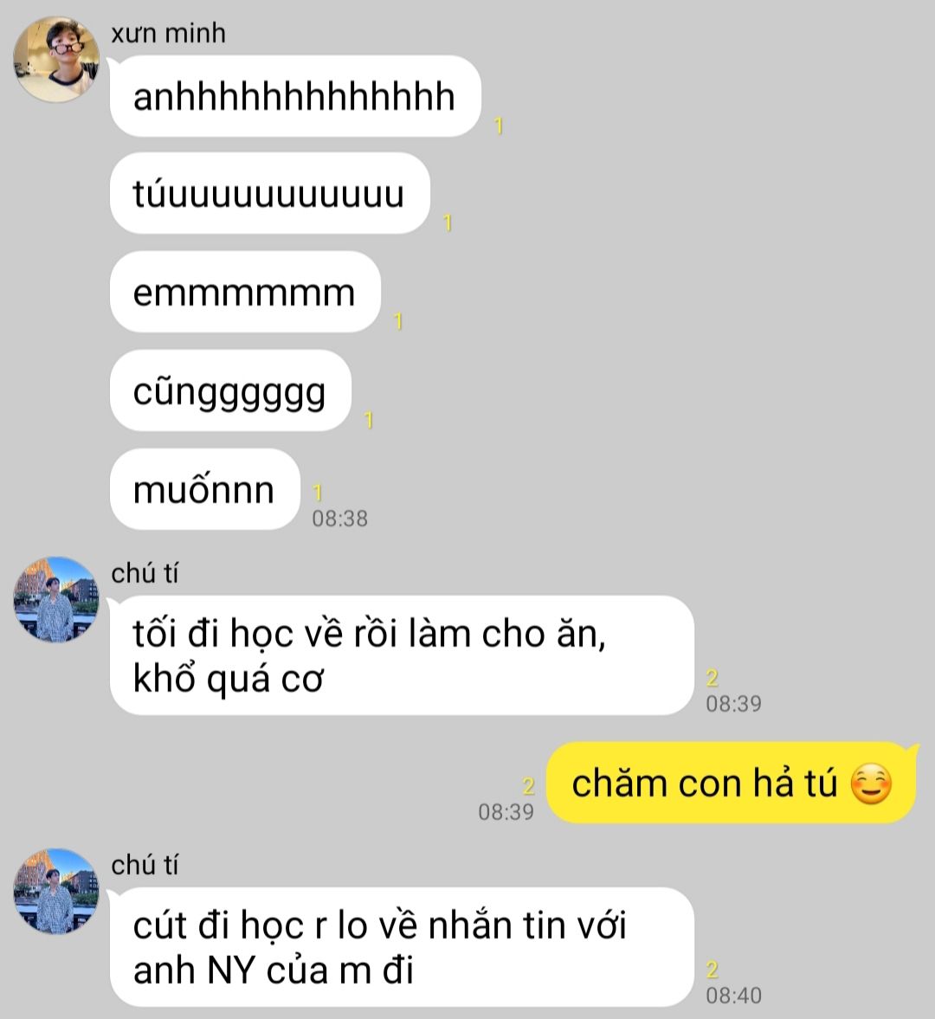Tap the 08:40 timestamp
The width and height of the screenshot is (935, 1019).
(x=733, y=995)
